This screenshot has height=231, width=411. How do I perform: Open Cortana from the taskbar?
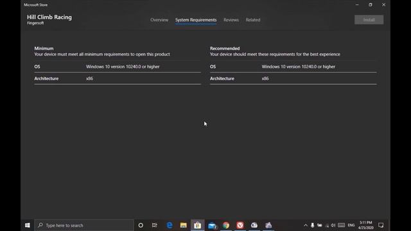(x=141, y=225)
